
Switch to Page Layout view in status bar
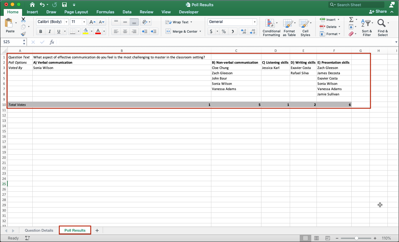point(316,238)
